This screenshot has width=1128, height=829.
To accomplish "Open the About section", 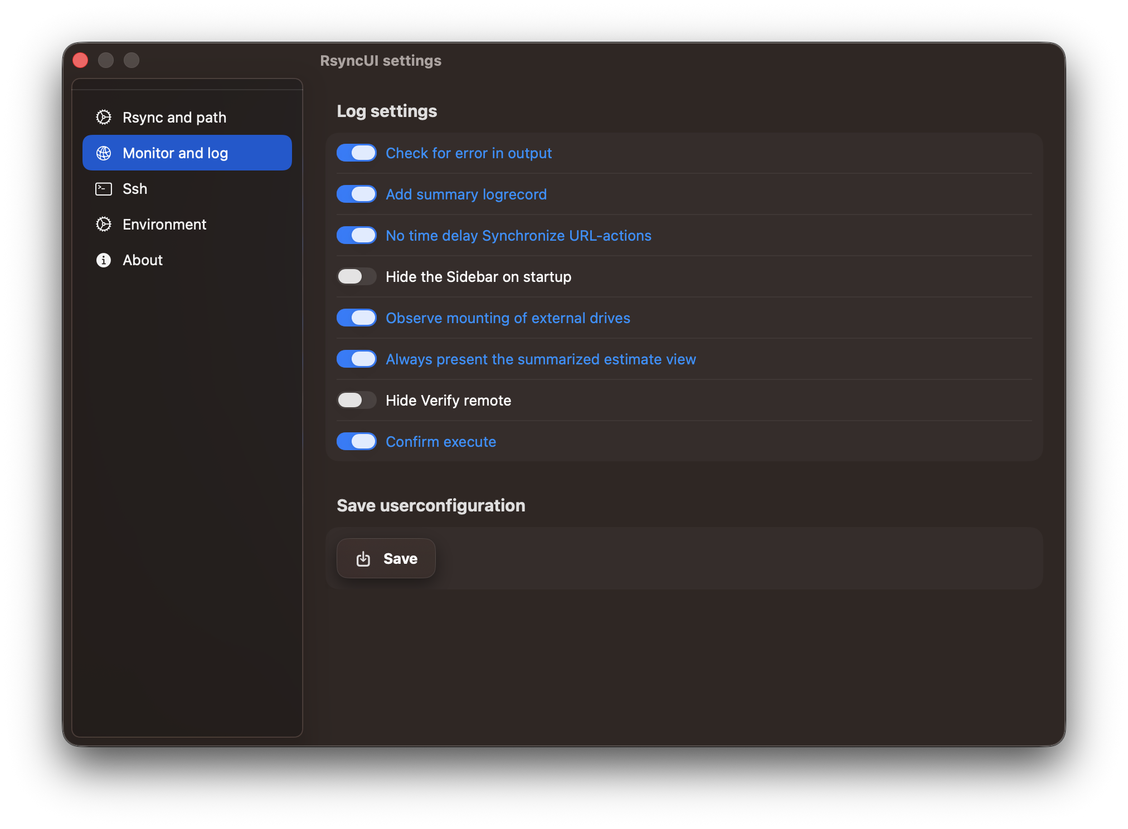I will pos(143,260).
